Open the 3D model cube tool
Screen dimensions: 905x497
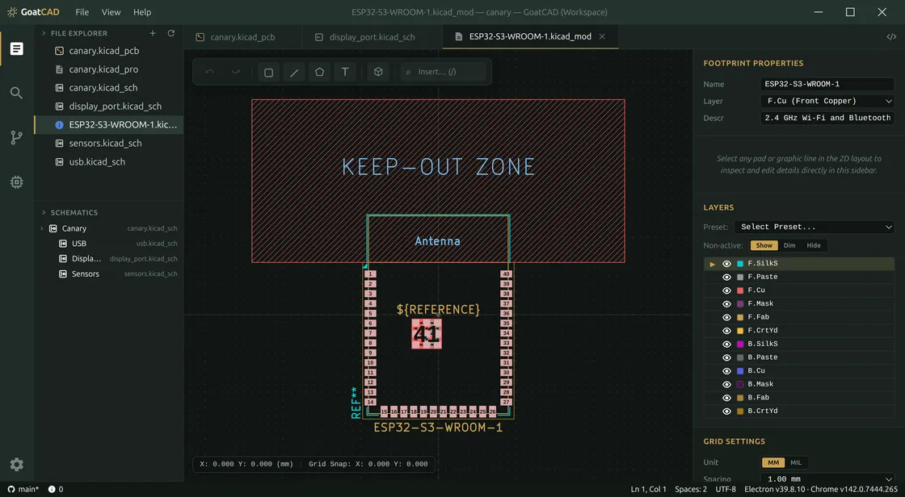point(378,72)
